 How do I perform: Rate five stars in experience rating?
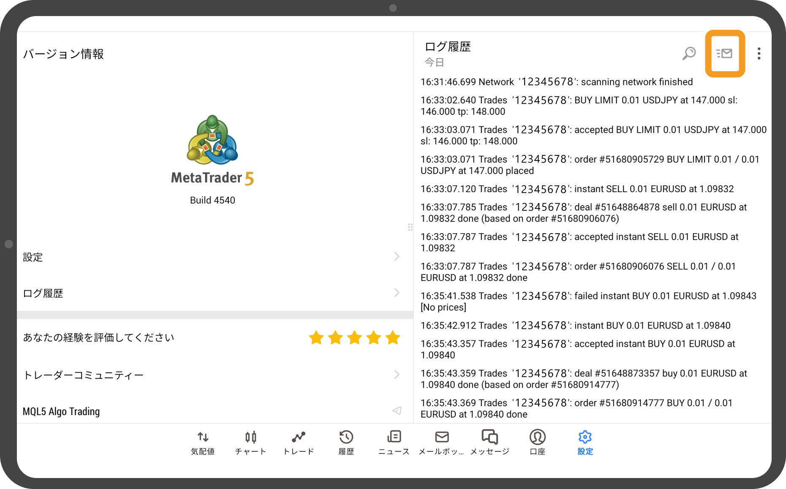(393, 338)
